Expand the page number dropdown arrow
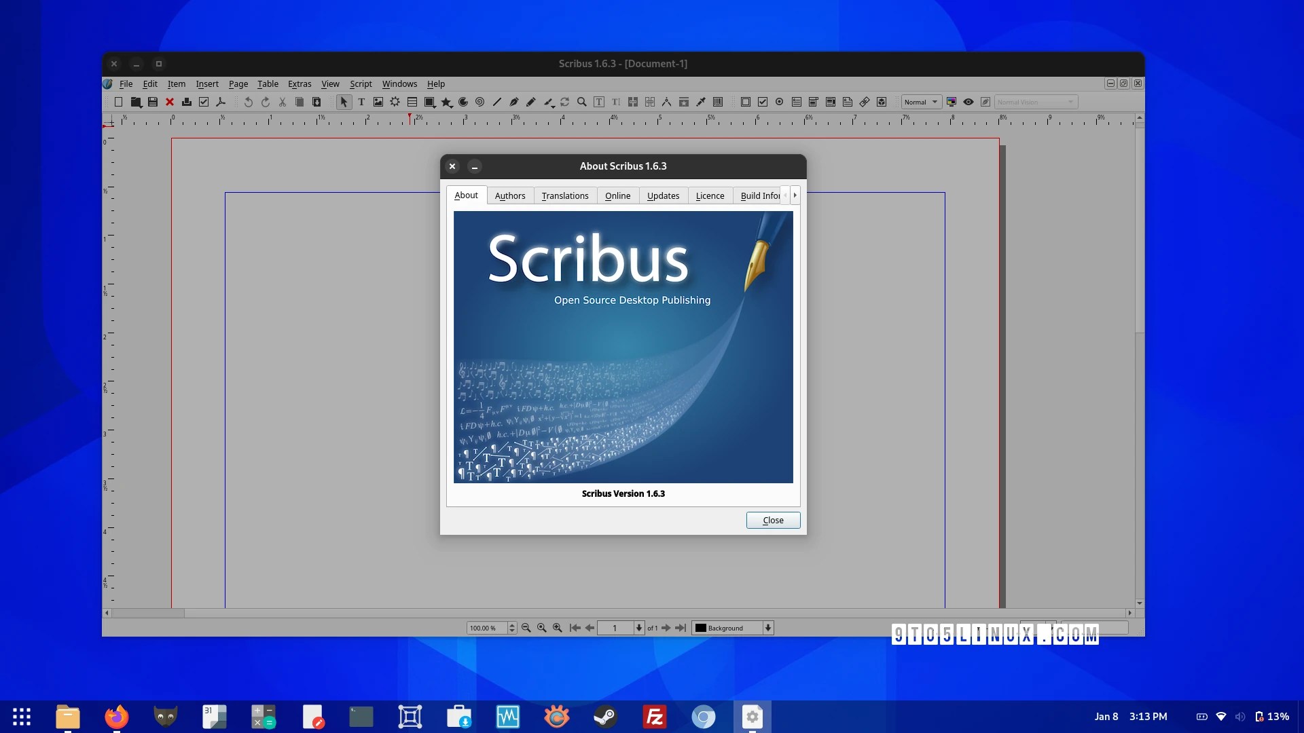The width and height of the screenshot is (1304, 733). [639, 628]
